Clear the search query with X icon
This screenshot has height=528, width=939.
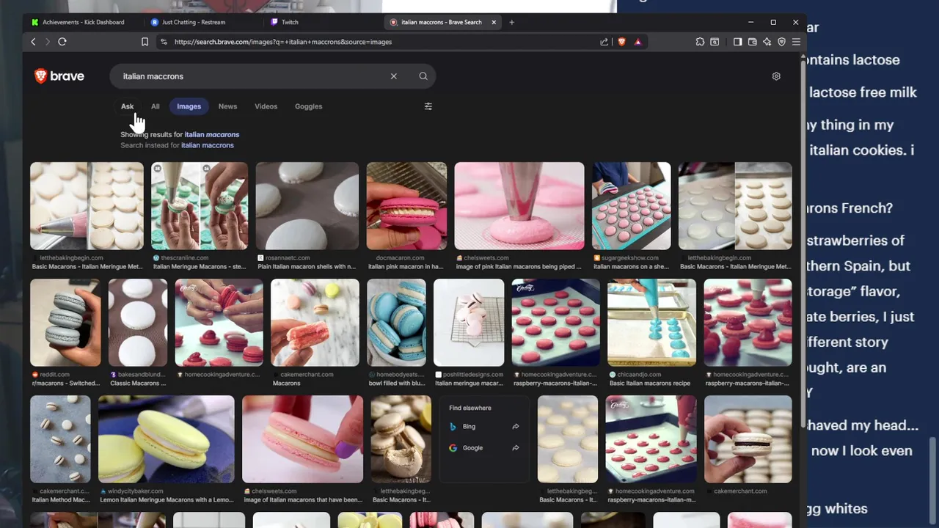[x=394, y=76]
